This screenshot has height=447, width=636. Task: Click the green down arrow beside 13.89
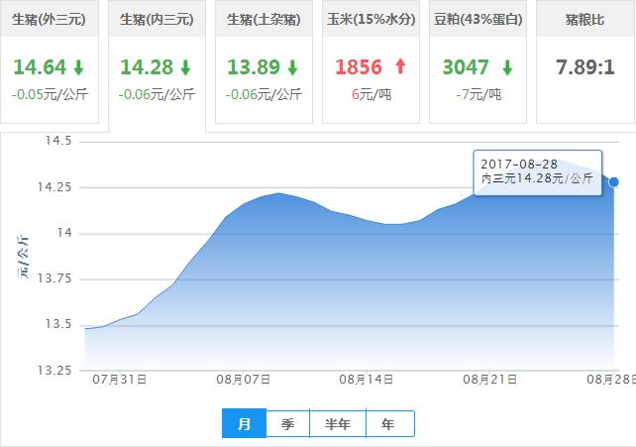coord(293,67)
